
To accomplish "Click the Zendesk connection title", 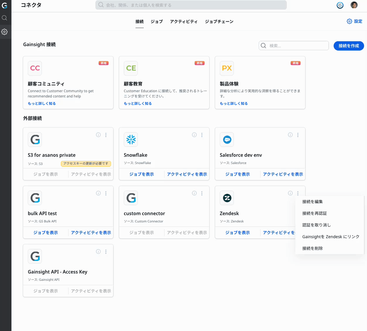I will point(229,213).
